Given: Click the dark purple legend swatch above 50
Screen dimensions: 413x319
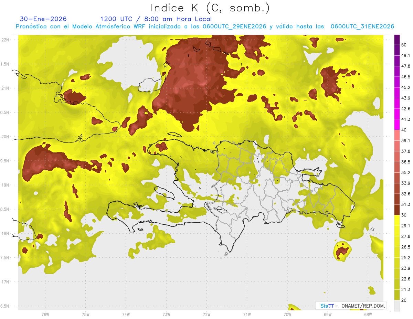Looking at the screenshot, I should tap(397, 40).
